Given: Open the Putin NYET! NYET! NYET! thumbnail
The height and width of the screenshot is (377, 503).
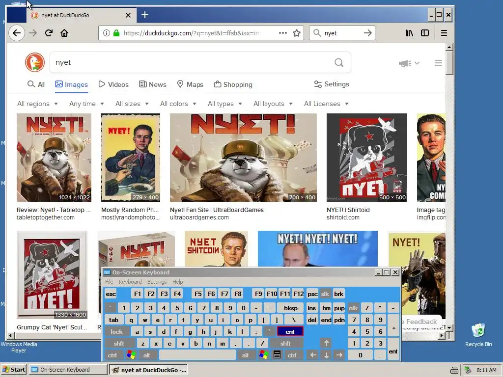Looking at the screenshot, I should 318,249.
